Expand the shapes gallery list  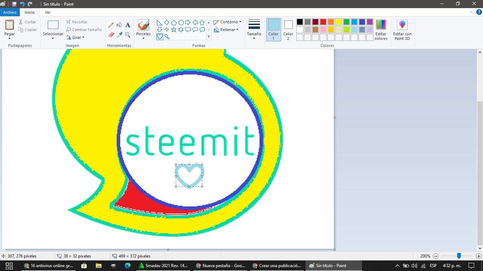tap(209, 36)
